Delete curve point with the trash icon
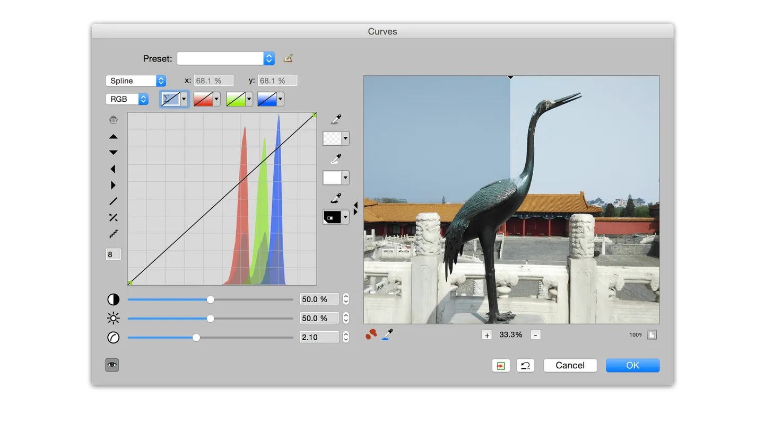This screenshot has height=424, width=764. pos(113,120)
